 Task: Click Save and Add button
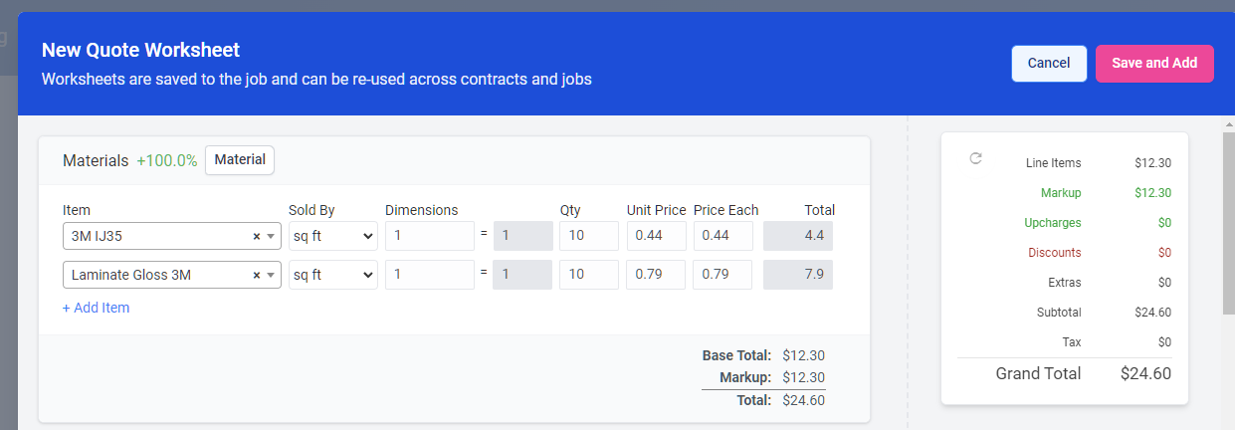(x=1154, y=64)
